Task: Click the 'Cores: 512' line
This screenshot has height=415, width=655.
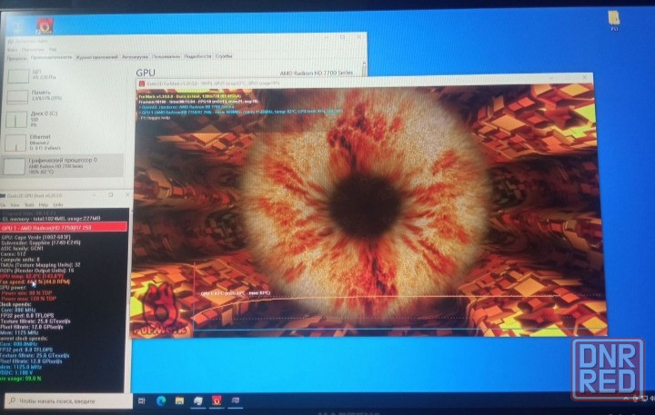Action: click(x=14, y=254)
